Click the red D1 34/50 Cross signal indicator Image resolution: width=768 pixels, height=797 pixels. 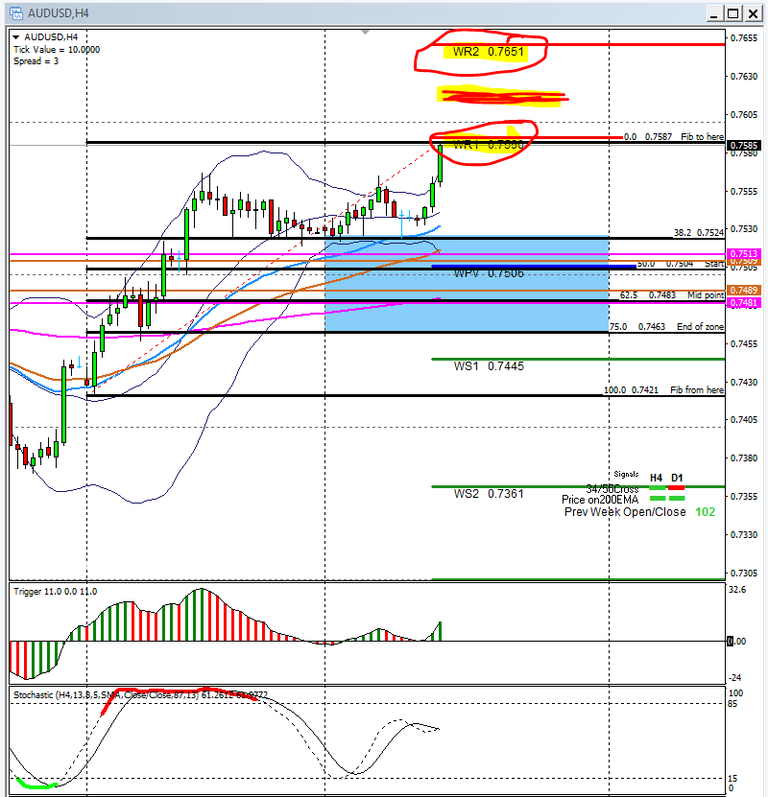coord(677,488)
